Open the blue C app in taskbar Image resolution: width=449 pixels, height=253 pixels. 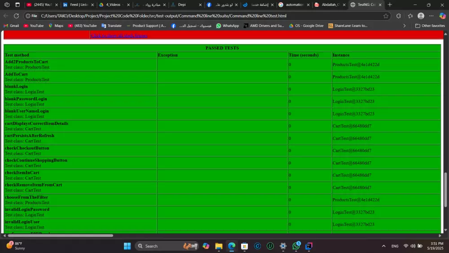point(257,246)
